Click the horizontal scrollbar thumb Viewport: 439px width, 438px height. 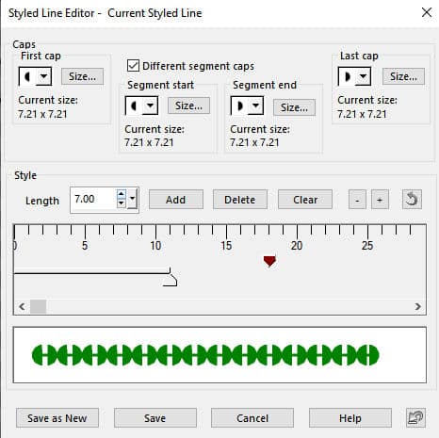39,306
